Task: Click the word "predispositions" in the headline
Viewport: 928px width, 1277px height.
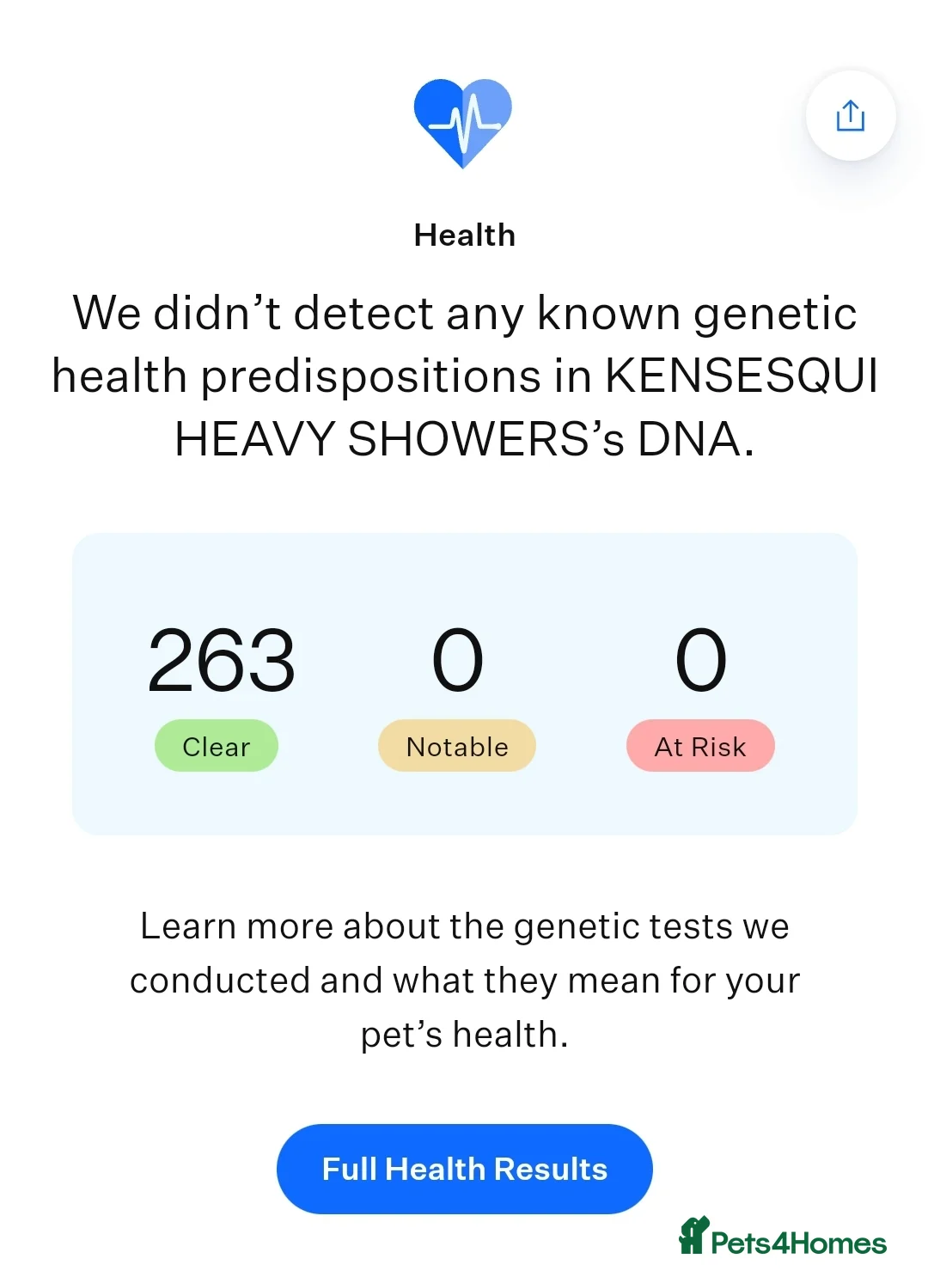Action: [370, 376]
